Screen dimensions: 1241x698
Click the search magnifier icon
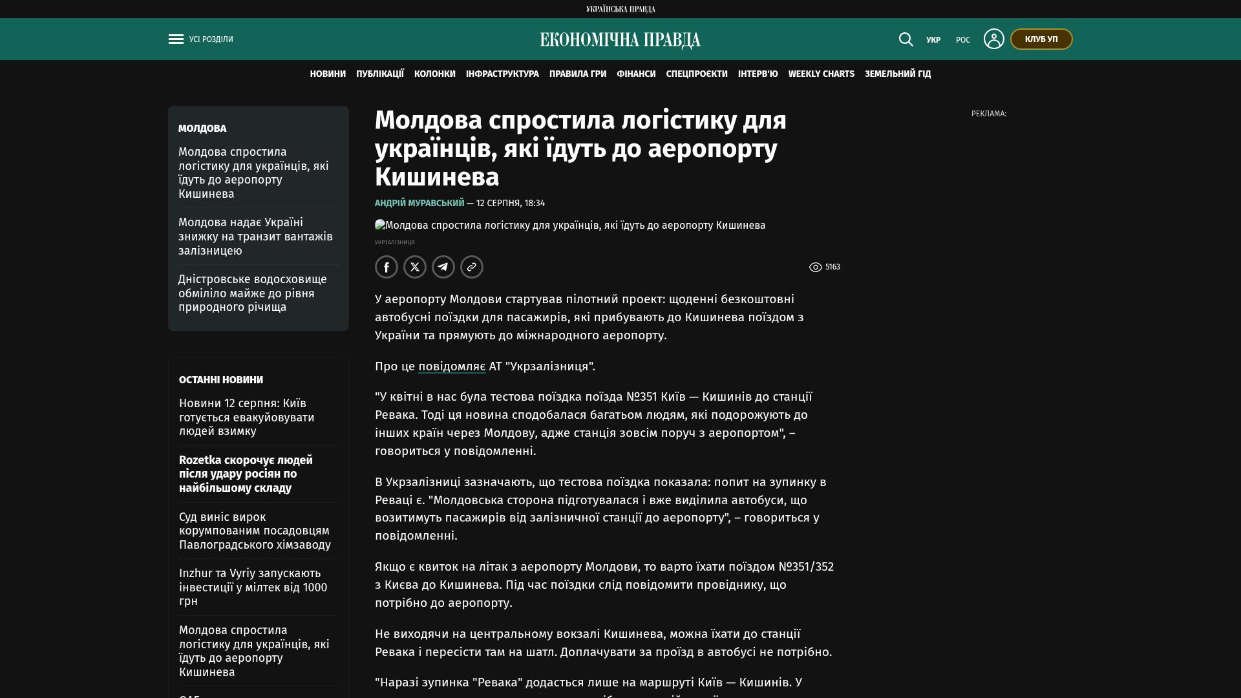pyautogui.click(x=906, y=39)
